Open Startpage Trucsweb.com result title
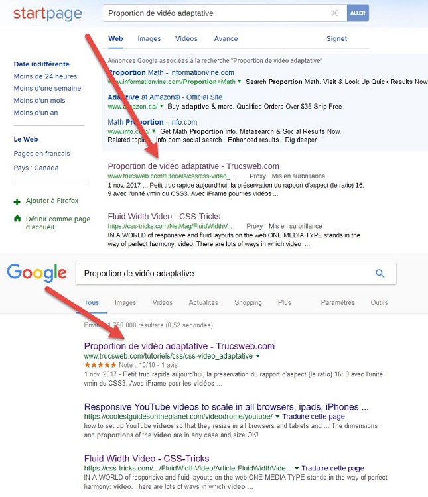Viewport: 428px width, 497px height. 193,166
